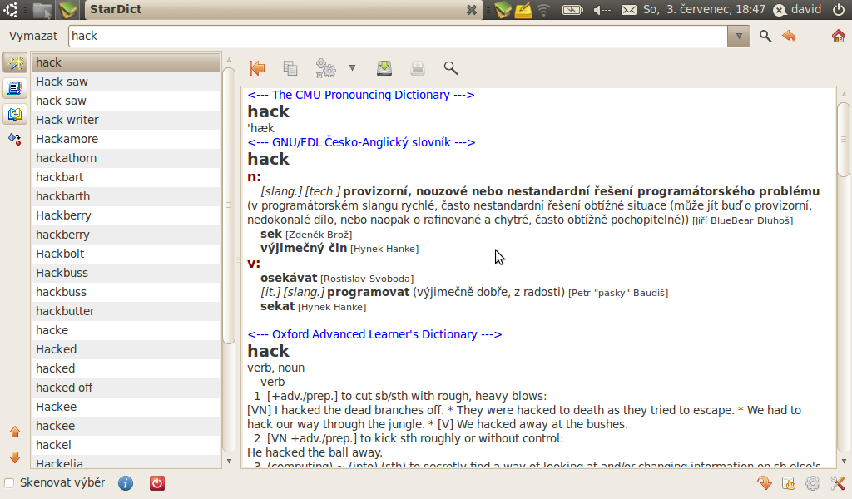Screen dimensions: 852x499
Task: Open the blue info icon at bottom
Action: point(126,482)
